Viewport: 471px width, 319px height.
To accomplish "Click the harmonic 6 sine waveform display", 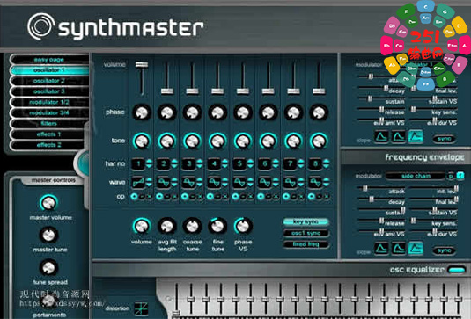I will (x=265, y=182).
